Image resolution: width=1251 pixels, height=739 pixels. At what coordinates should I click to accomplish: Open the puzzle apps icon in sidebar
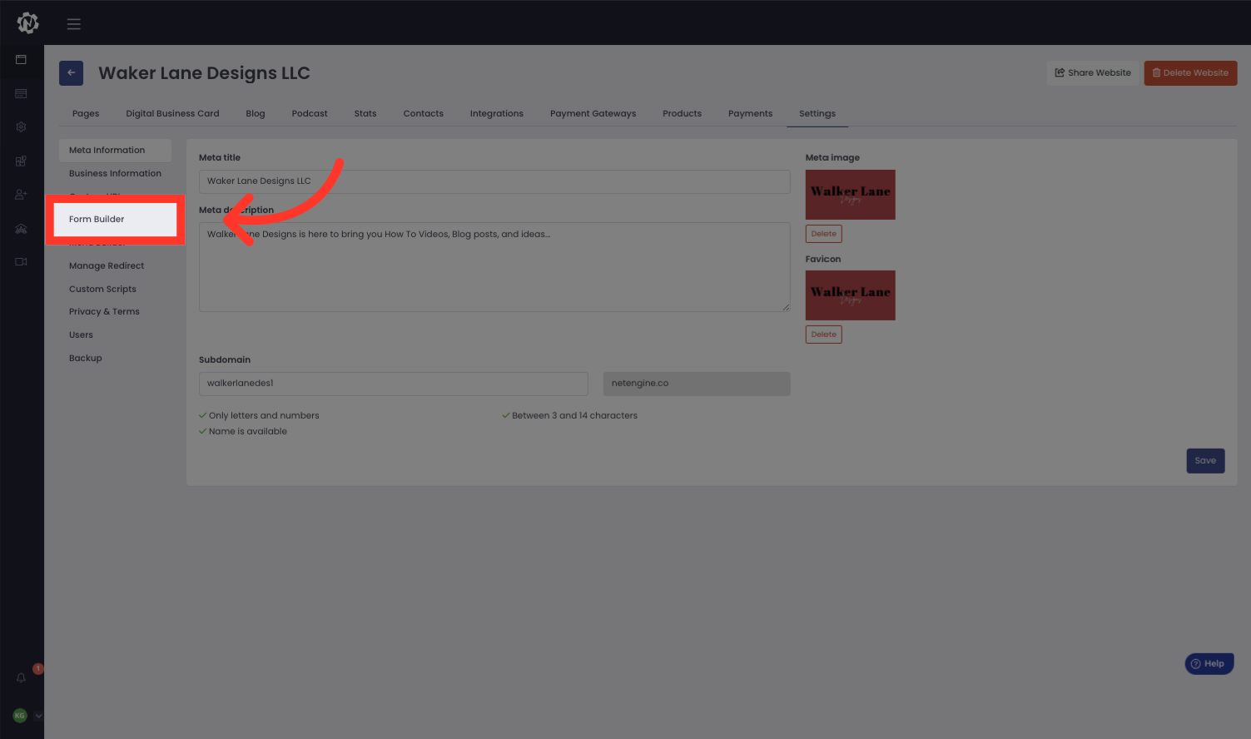(x=21, y=161)
